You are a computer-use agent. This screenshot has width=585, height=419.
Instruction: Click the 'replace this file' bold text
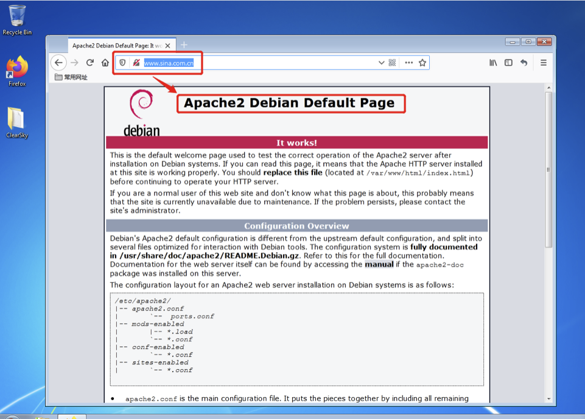293,172
